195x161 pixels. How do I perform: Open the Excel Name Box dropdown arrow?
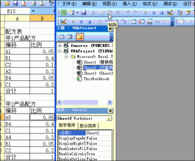click(x=33, y=11)
